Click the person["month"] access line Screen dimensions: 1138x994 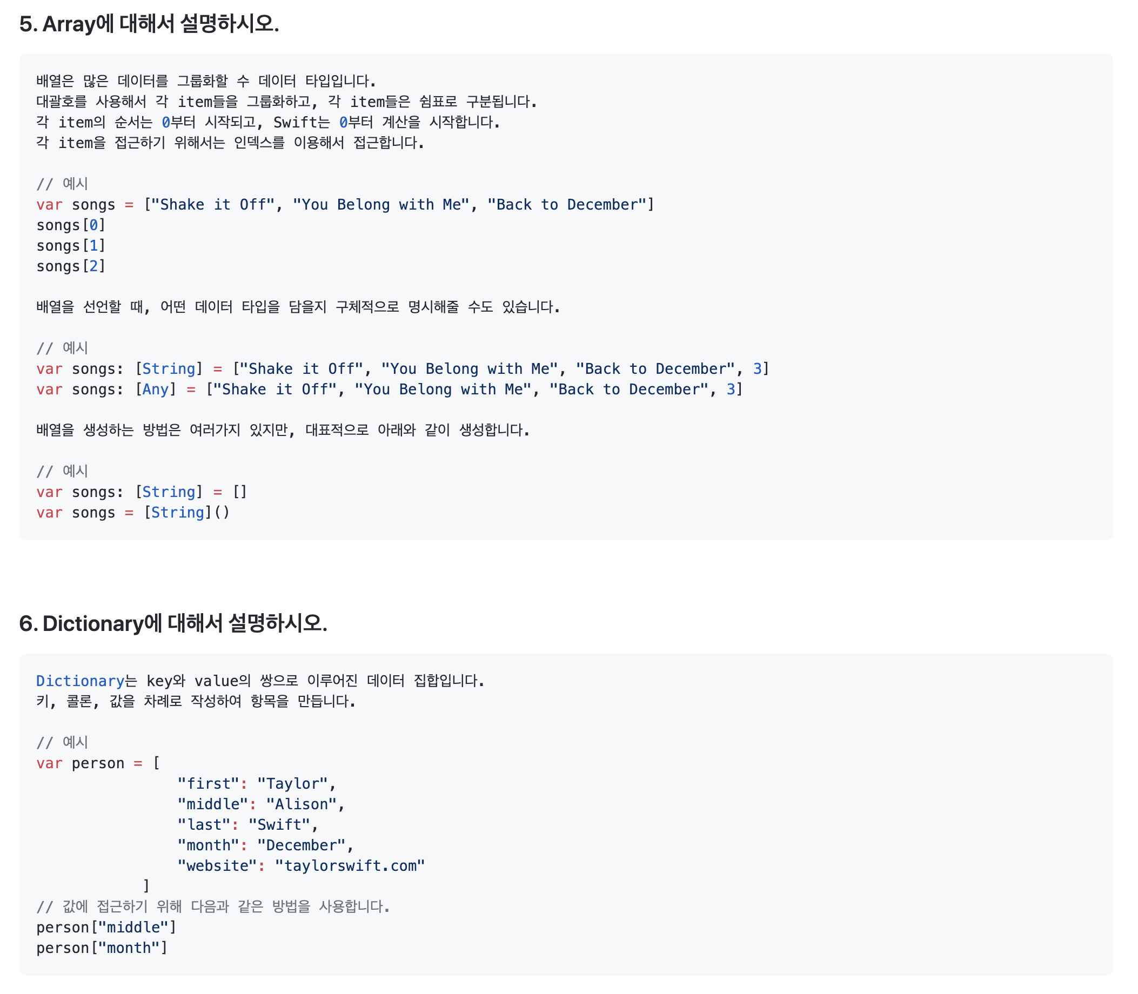[x=102, y=948]
